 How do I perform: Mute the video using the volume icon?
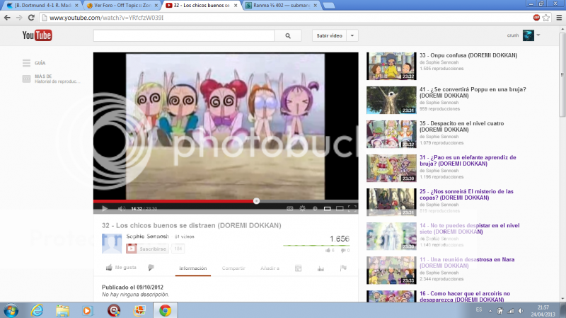(122, 208)
